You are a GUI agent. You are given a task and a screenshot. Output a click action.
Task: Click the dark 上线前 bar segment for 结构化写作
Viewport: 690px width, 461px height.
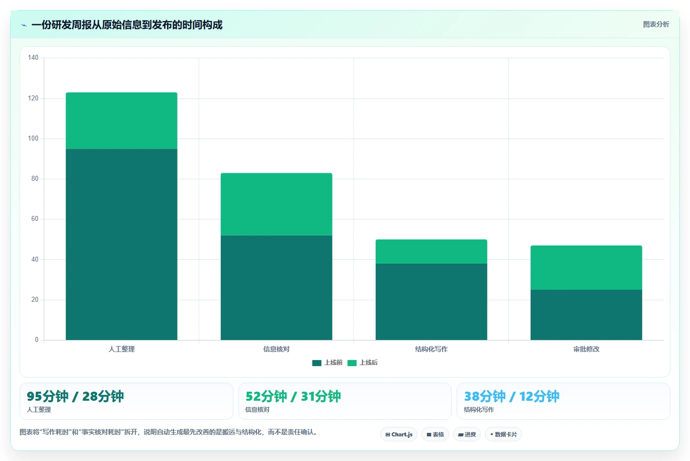point(432,302)
